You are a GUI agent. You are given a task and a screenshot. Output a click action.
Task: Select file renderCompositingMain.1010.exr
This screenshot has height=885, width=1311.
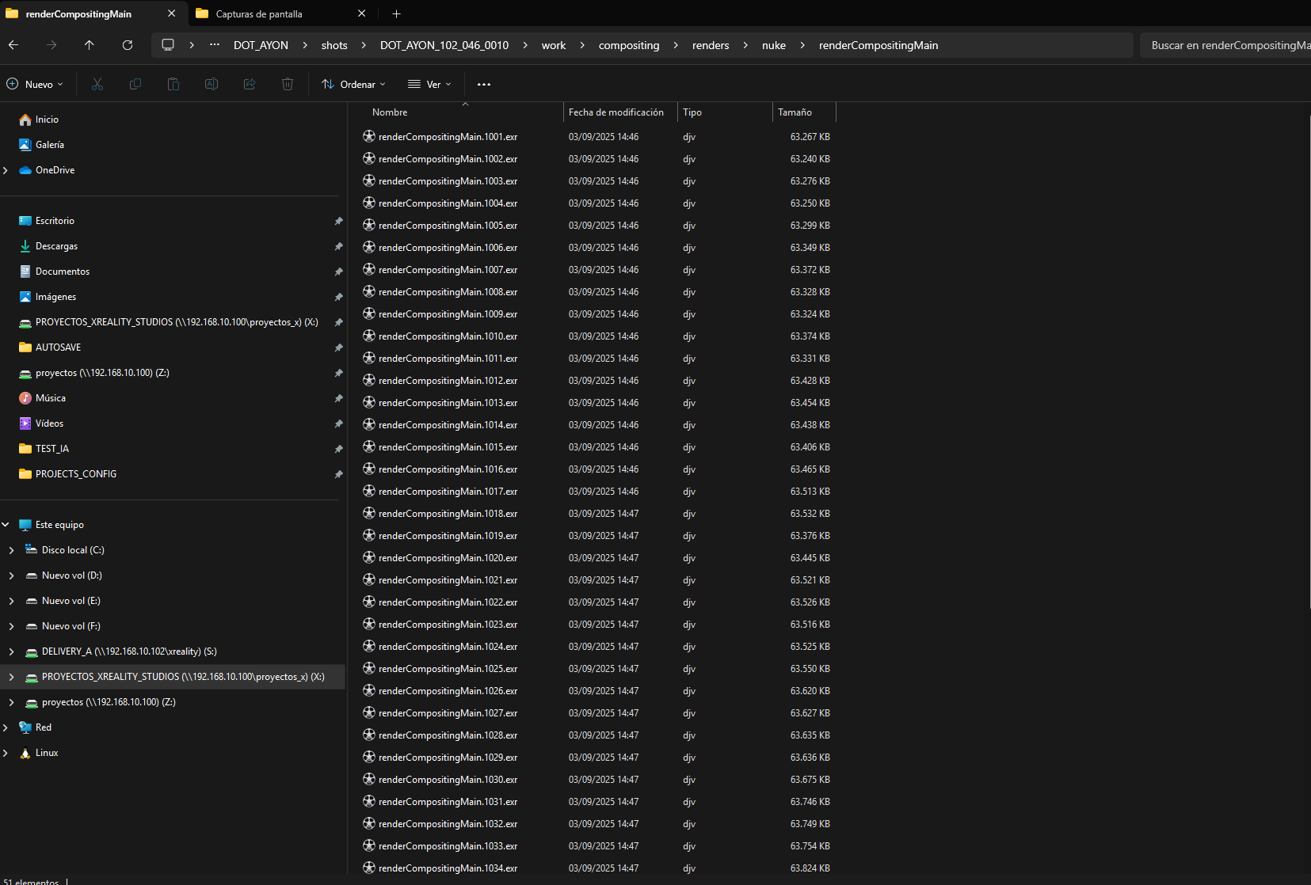coord(448,336)
